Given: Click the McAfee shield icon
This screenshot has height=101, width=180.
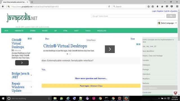Looking at the screenshot, I should (x=175, y=93).
